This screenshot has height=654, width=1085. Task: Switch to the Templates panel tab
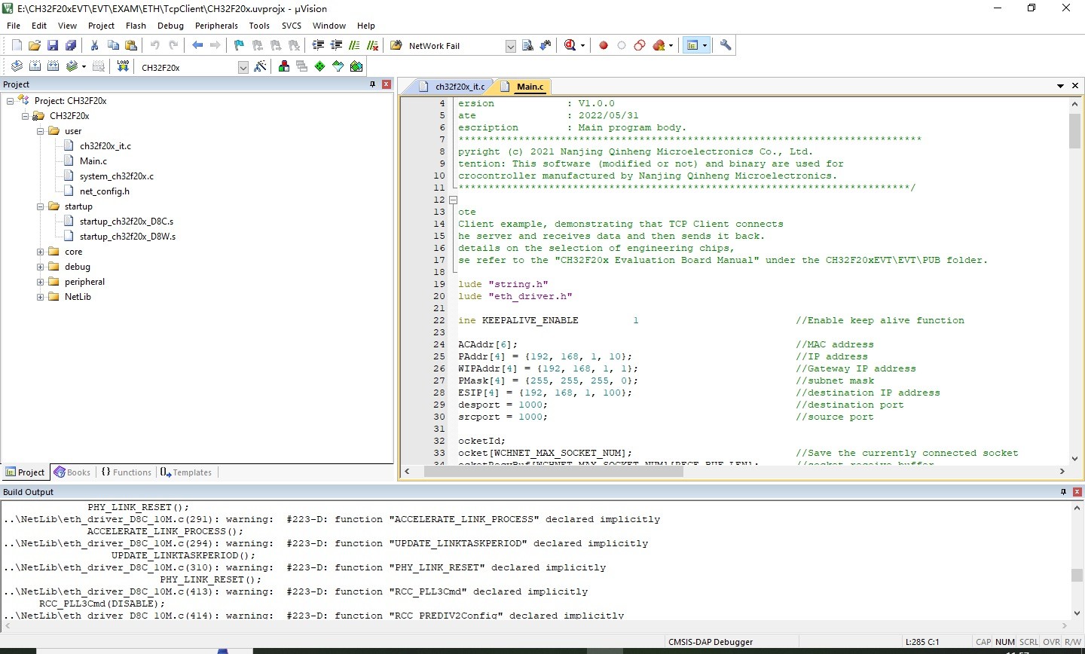(185, 472)
